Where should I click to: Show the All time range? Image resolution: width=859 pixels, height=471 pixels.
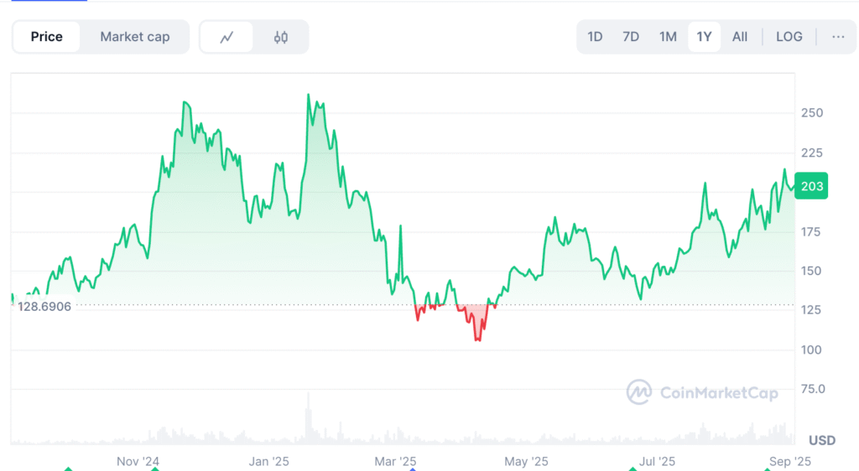click(740, 37)
